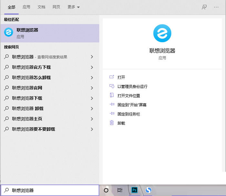Click the large 联想浏览器 logo in details pane
Viewport: 226px width, 196px height.
(x=162, y=33)
